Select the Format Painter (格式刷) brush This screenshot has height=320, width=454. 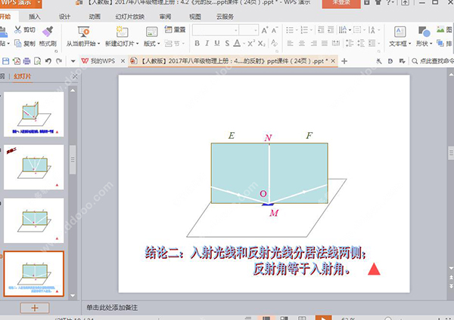pyautogui.click(x=48, y=31)
